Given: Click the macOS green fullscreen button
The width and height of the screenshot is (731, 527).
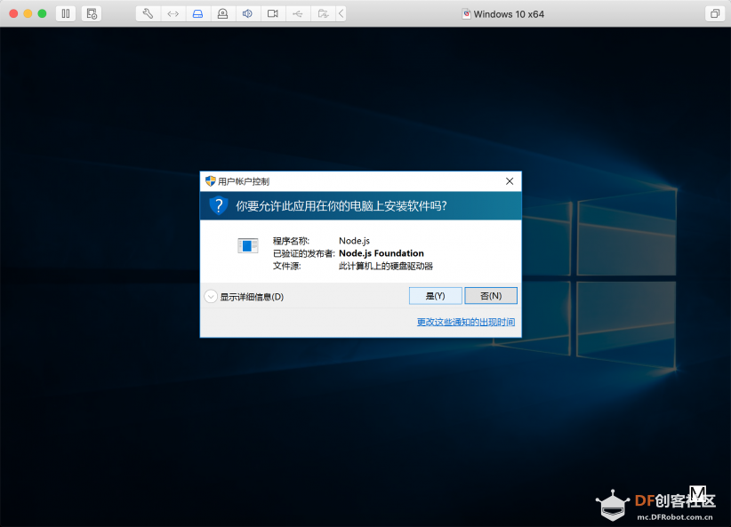Looking at the screenshot, I should (42, 13).
